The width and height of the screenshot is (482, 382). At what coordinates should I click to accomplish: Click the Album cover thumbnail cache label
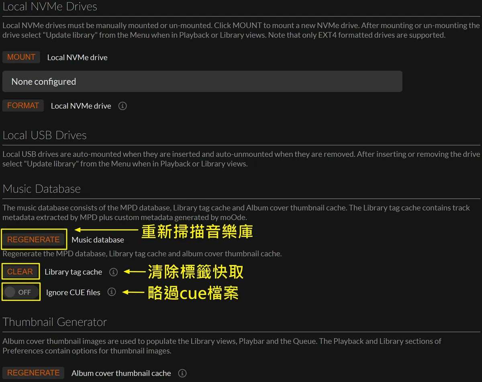click(121, 373)
